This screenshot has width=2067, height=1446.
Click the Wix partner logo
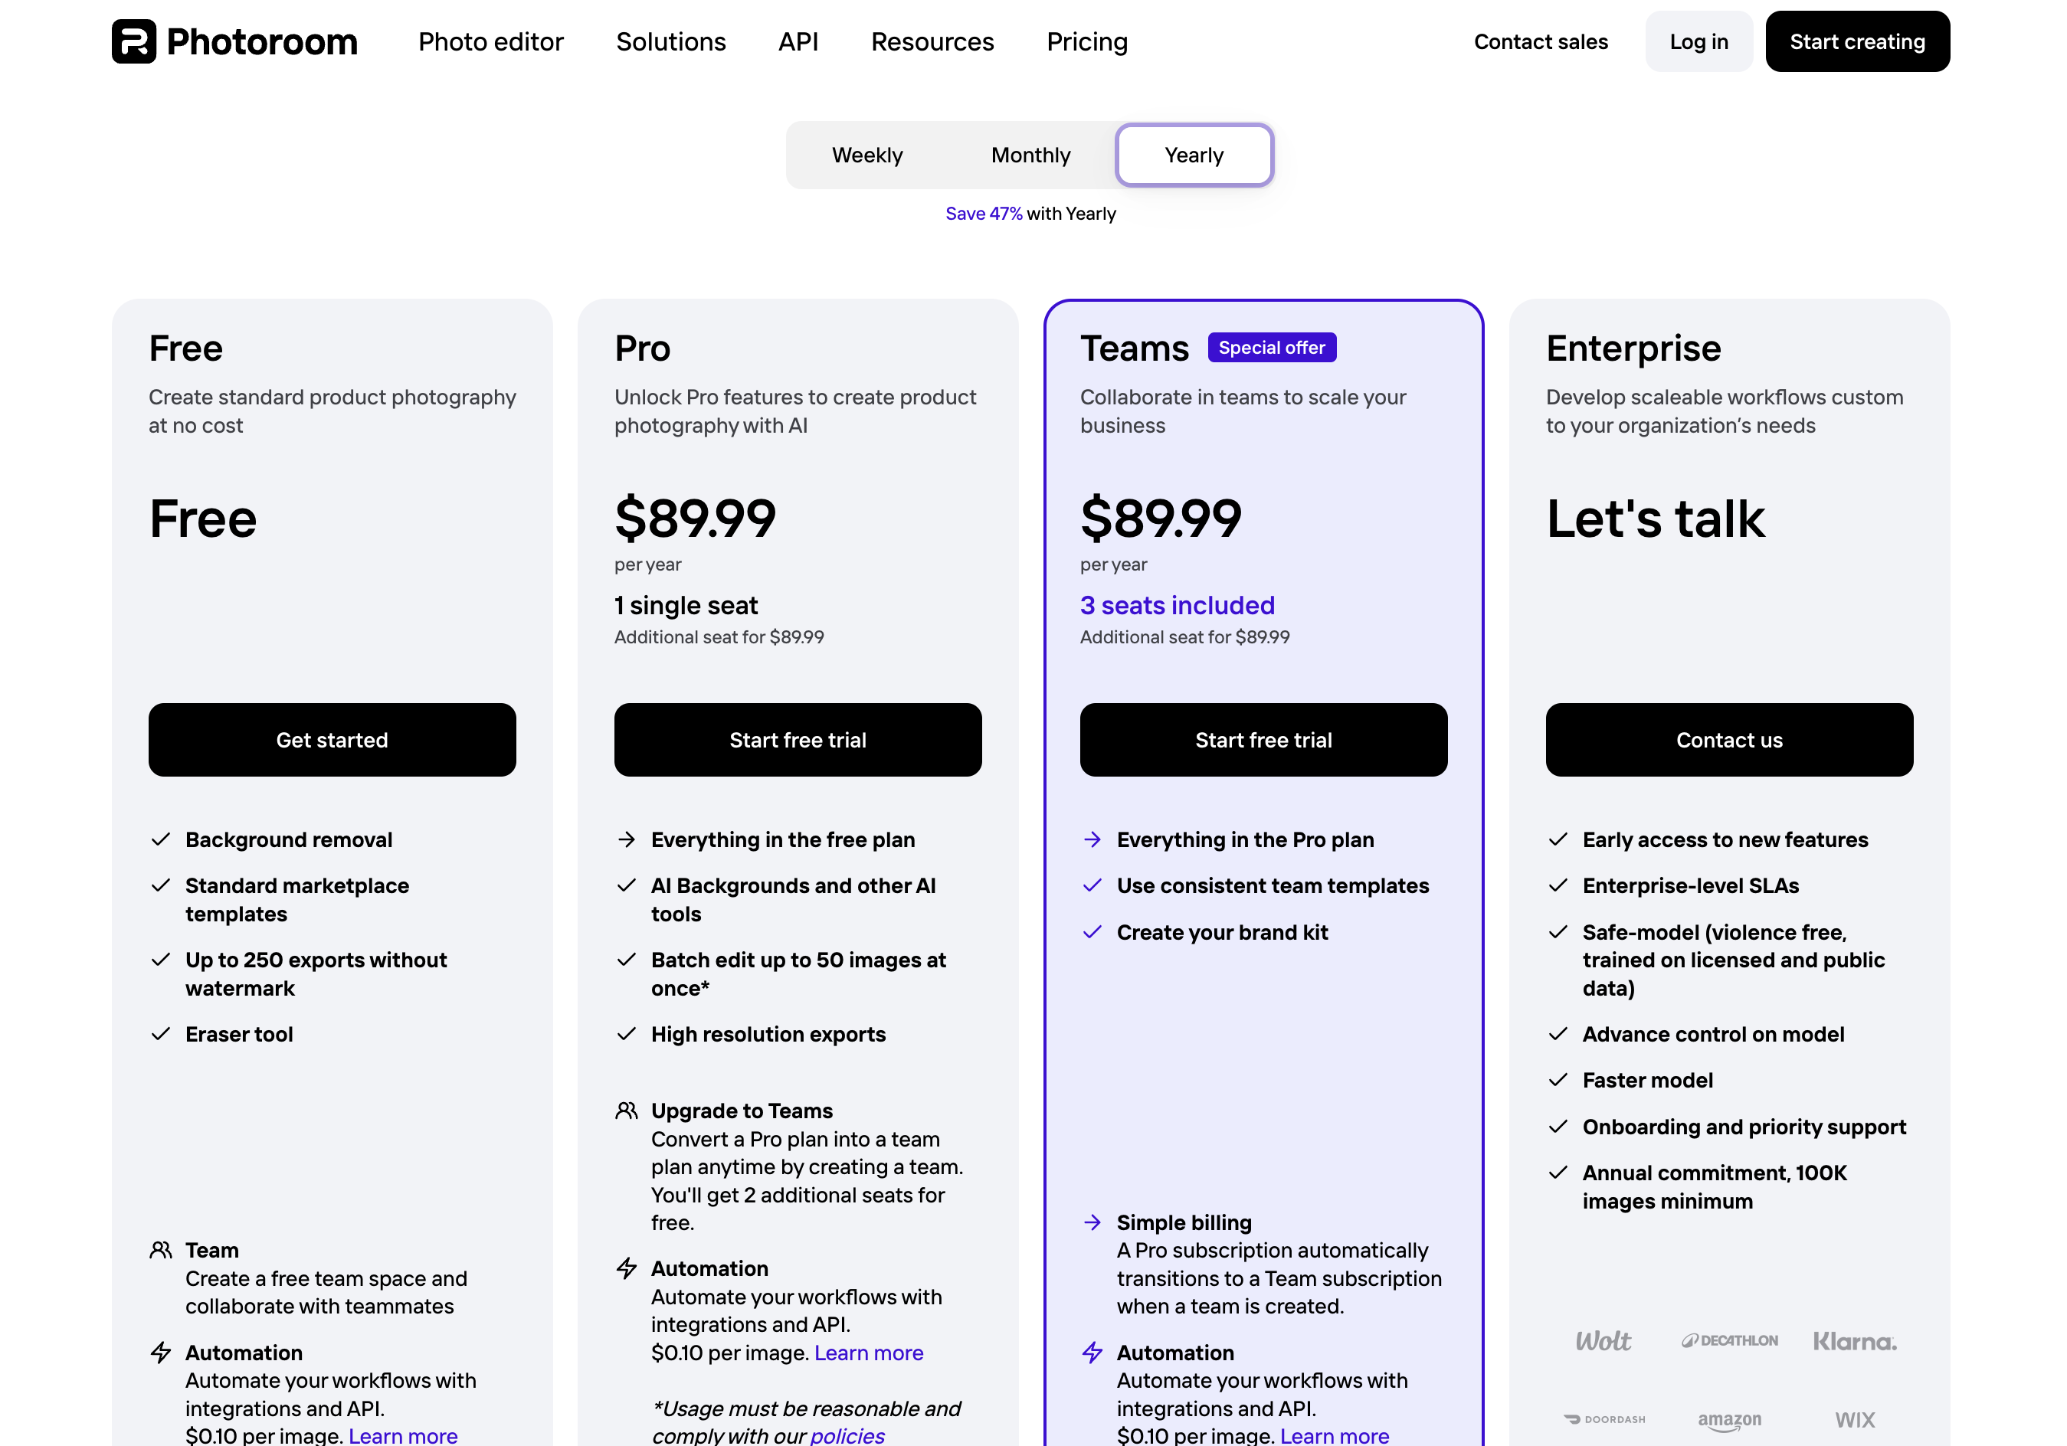click(x=1855, y=1419)
